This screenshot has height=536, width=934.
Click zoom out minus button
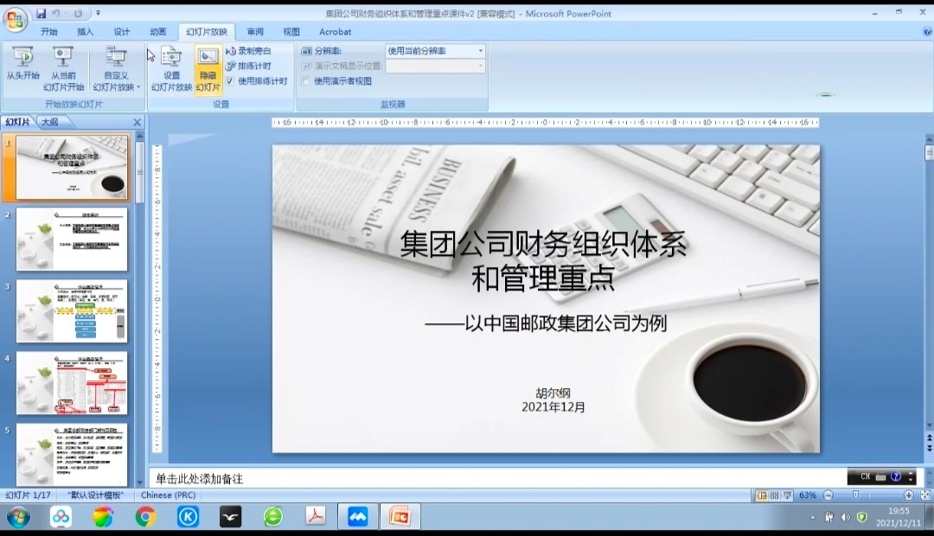(828, 495)
